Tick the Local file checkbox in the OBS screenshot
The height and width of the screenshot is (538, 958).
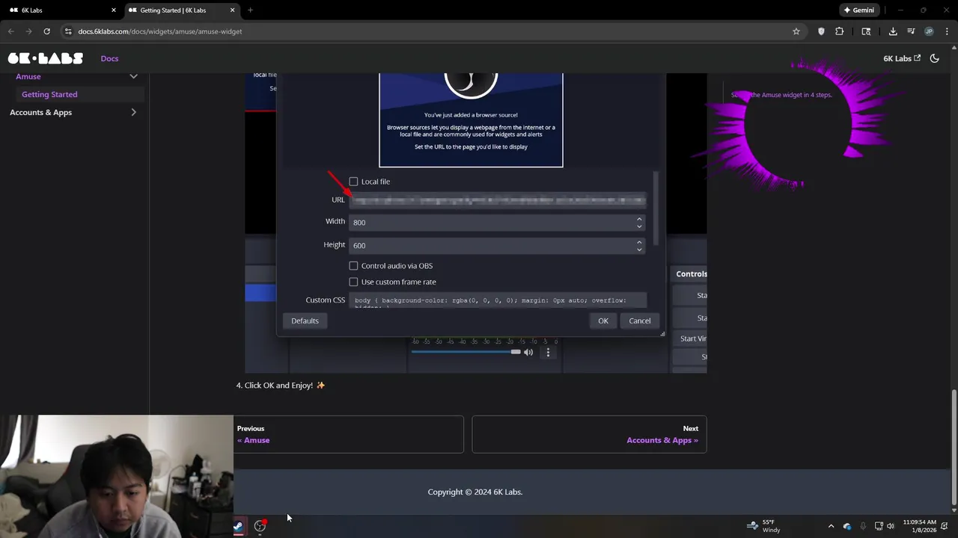[353, 182]
